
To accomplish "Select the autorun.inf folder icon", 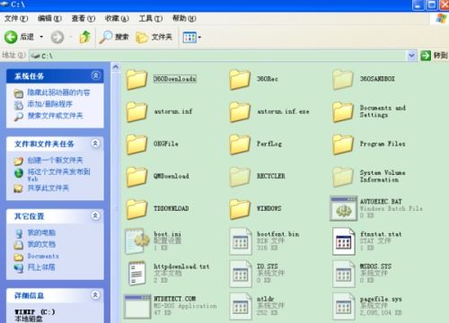I will tap(136, 111).
